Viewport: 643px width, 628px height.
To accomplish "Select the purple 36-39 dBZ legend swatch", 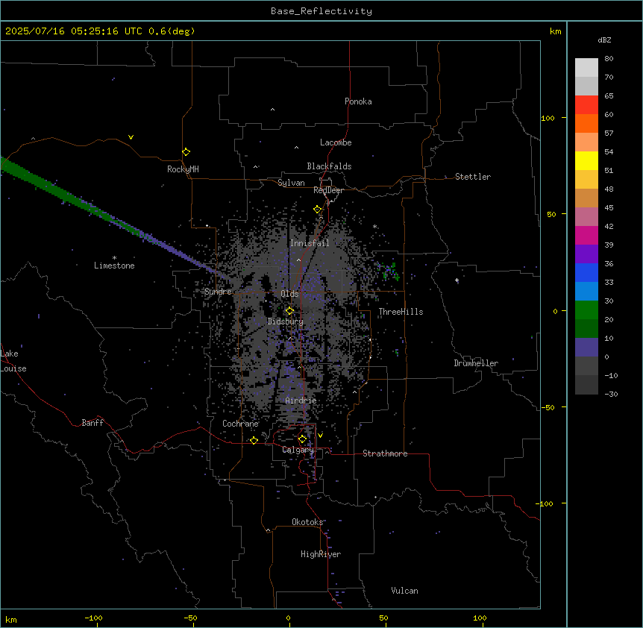I will point(586,254).
